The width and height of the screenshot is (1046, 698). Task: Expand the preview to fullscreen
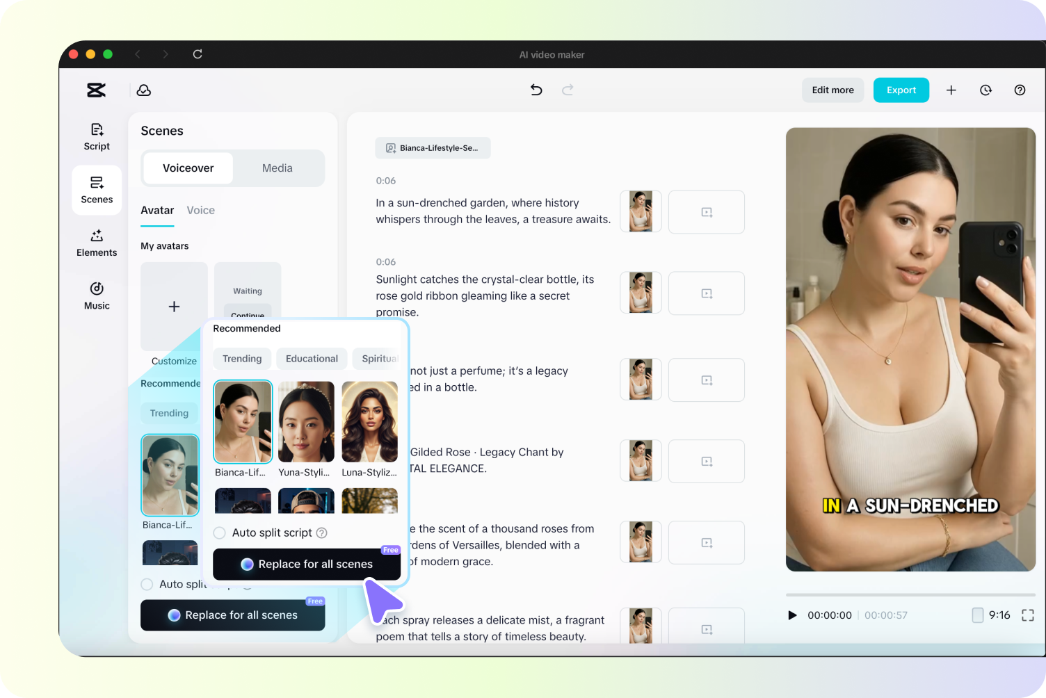1028,615
